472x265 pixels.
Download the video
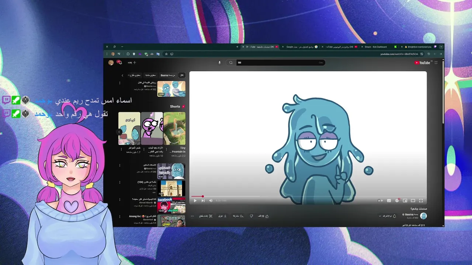223,216
